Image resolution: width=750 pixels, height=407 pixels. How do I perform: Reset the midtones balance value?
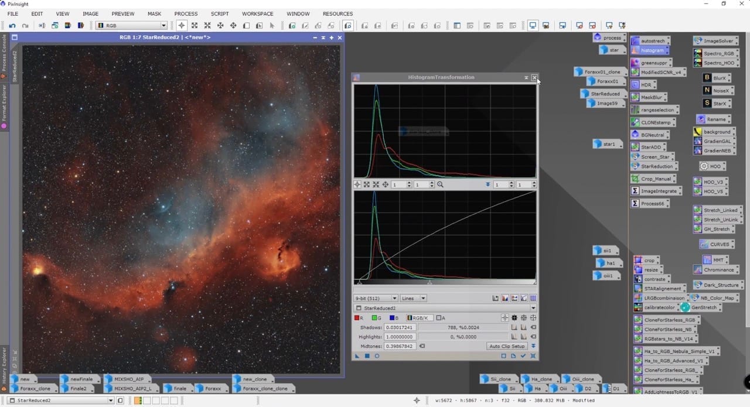click(x=422, y=346)
